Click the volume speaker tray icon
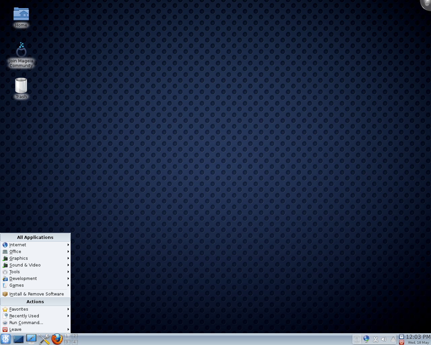This screenshot has width=431, height=345. [x=384, y=339]
